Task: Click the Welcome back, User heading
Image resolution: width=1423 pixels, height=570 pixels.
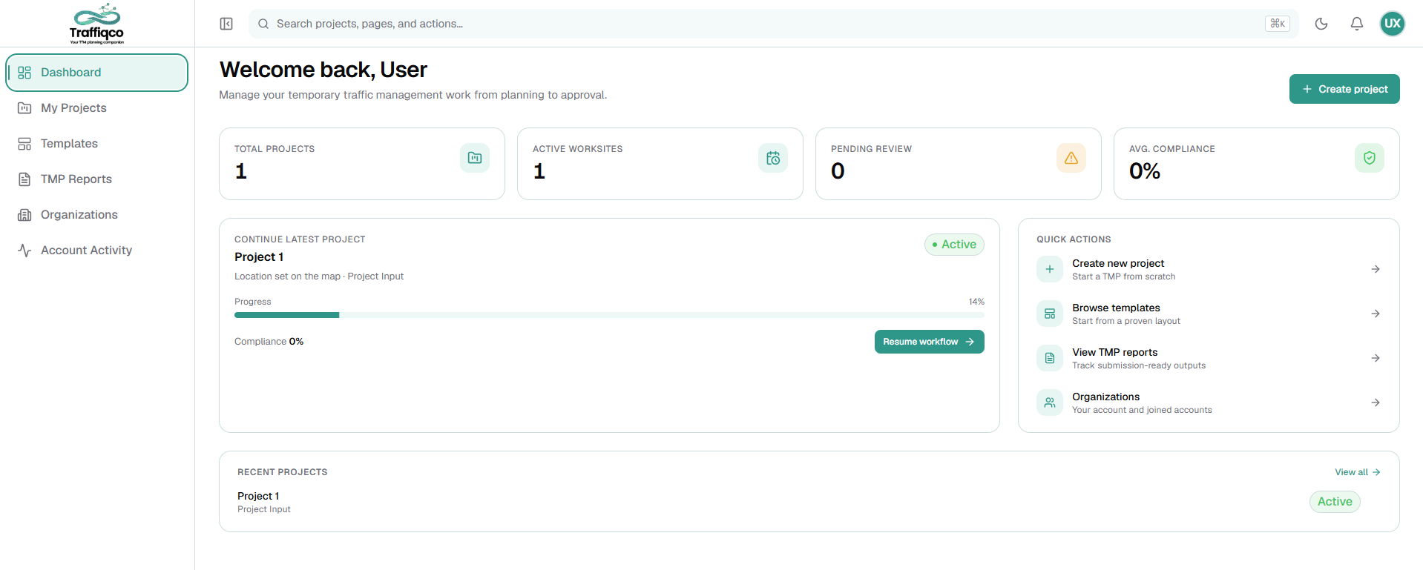Action: (x=323, y=70)
